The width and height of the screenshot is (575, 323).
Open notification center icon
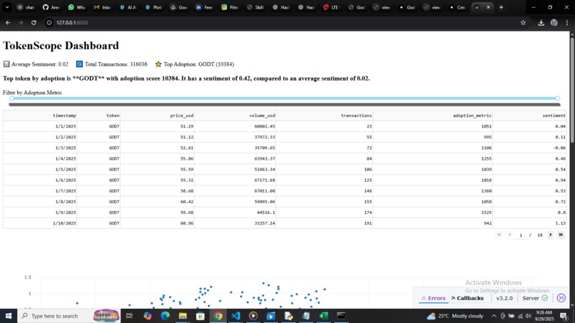coord(564,316)
